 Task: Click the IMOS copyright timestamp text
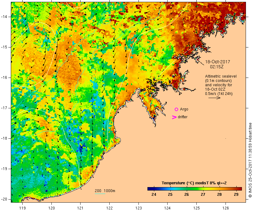coord(250,160)
